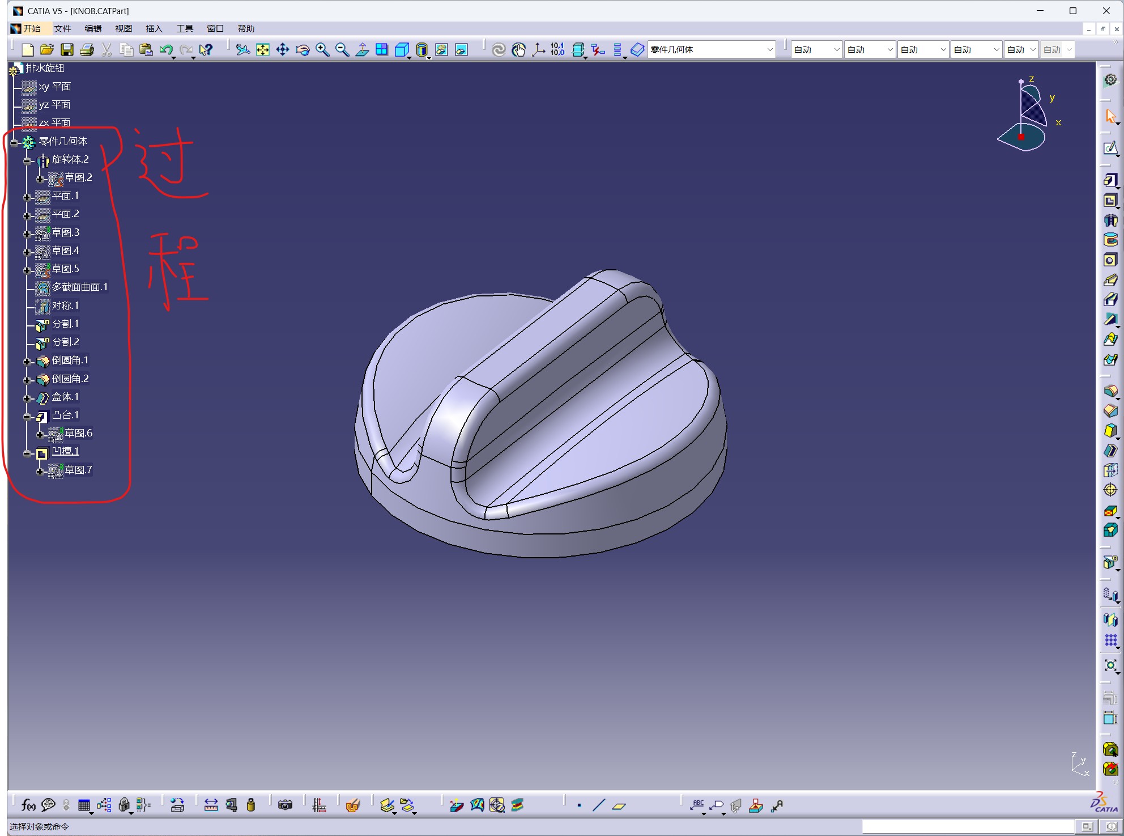The image size is (1124, 836).
Task: Select the Capture camera icon
Action: [285, 805]
